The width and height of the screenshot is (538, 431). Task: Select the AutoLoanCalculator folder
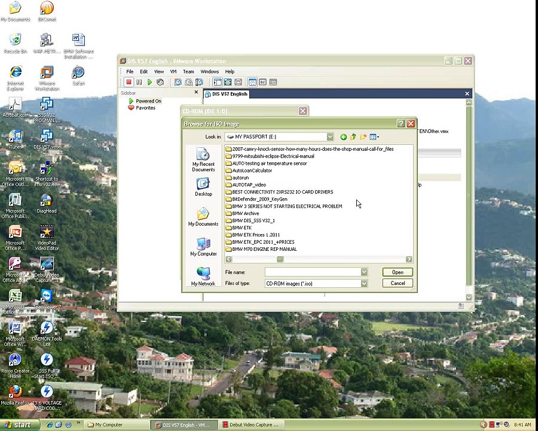point(249,171)
